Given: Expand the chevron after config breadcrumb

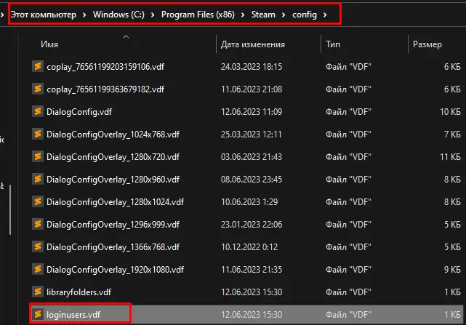Looking at the screenshot, I should 325,15.
